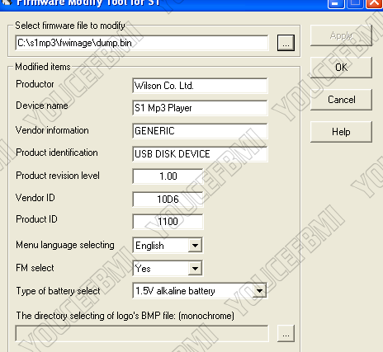The image size is (383, 352).
Task: Minimize the Firmware Modify Tool window
Action: pos(336,3)
